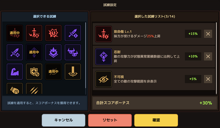The image size is (220, 128).
Task: Select the gold claw slash trial icon
Action: pyautogui.click(x=34, y=89)
